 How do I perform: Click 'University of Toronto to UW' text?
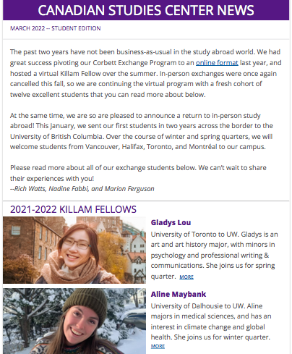click(x=194, y=235)
